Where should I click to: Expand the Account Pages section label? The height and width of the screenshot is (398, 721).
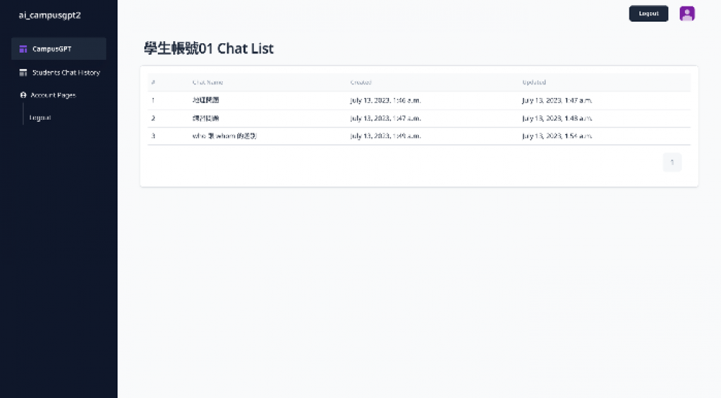click(53, 95)
